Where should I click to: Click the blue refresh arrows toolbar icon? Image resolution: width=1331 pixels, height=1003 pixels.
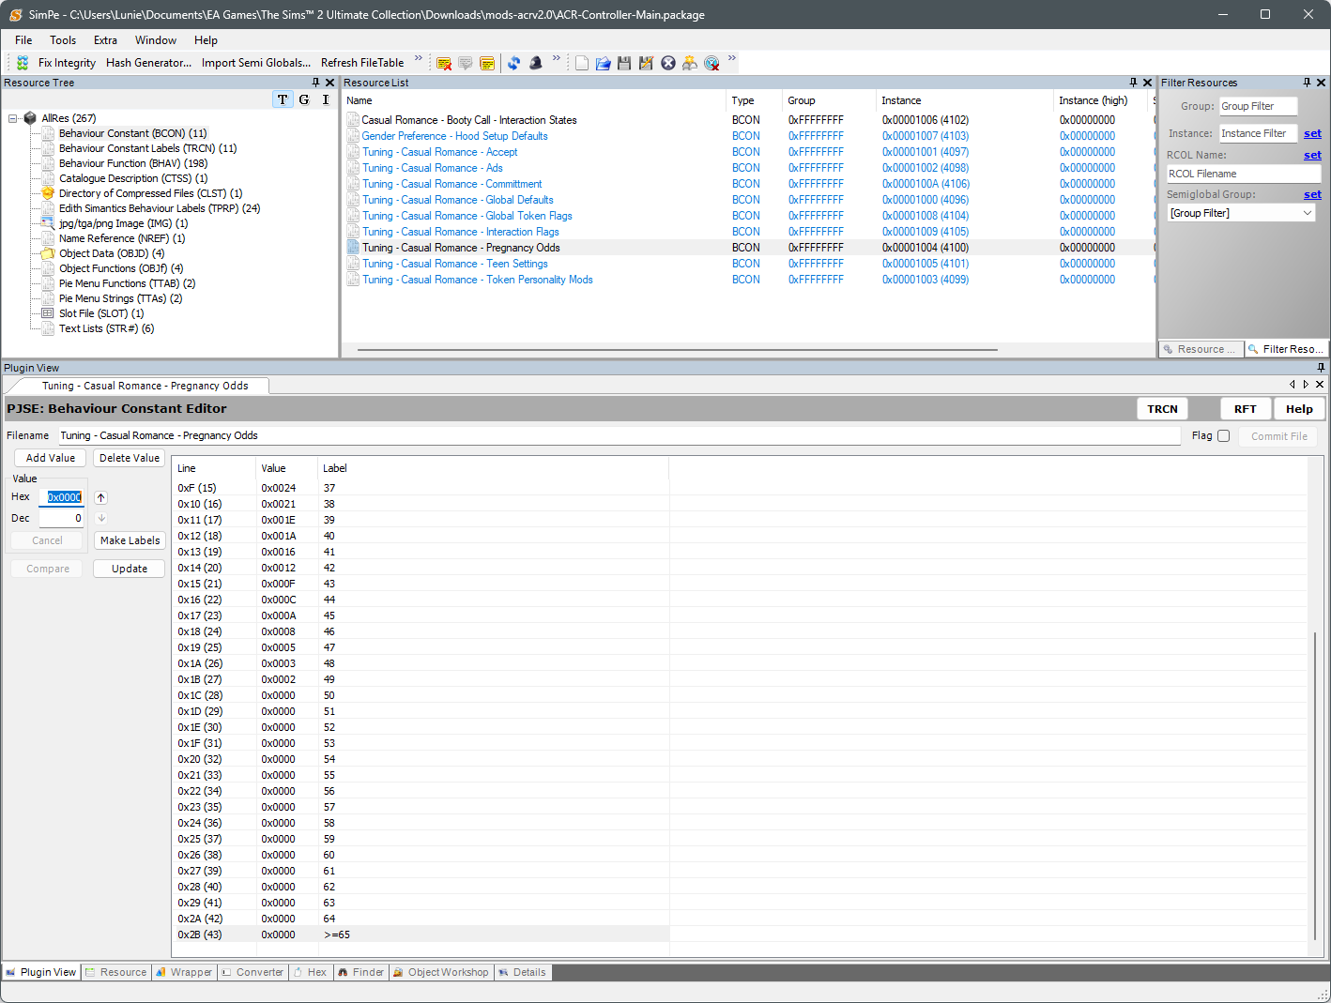(x=513, y=63)
